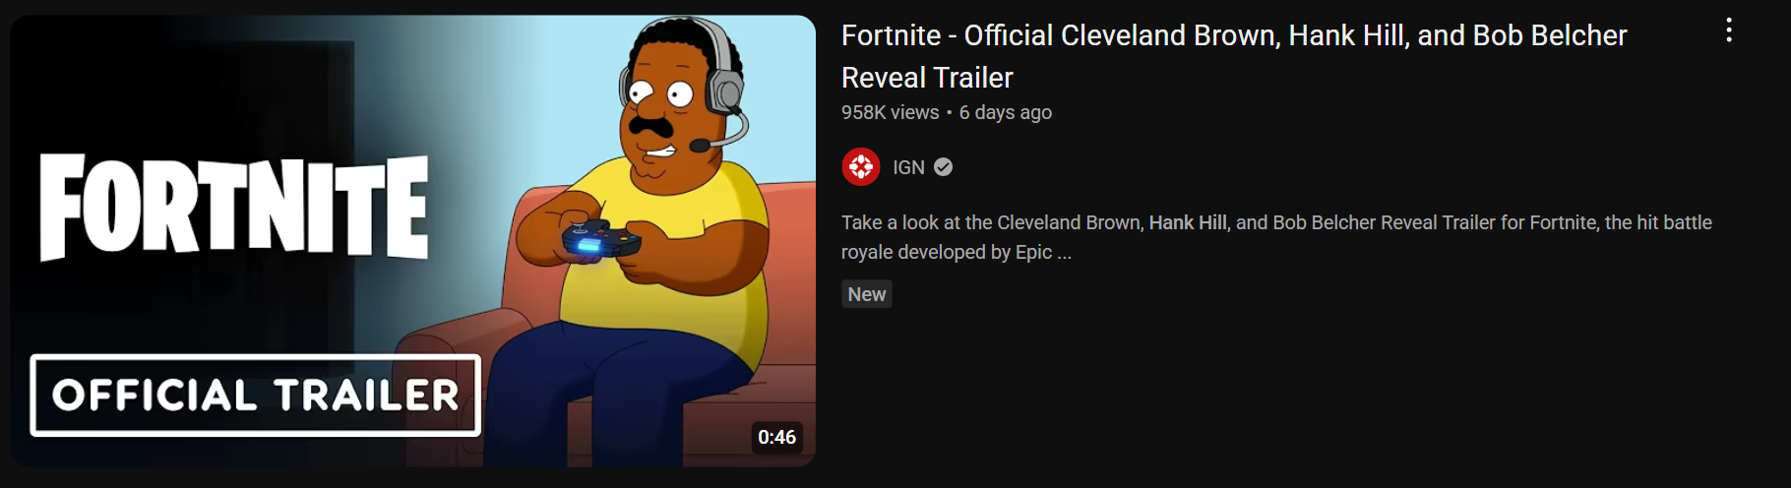Click the 0:46 duration badge on thumbnail
The image size is (1791, 488).
(776, 437)
